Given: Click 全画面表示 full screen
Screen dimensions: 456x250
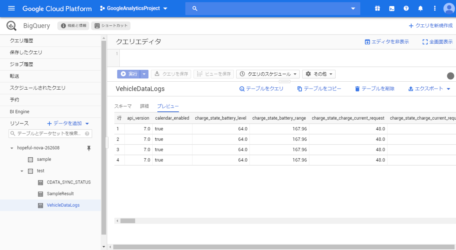Looking at the screenshot, I should point(437,42).
